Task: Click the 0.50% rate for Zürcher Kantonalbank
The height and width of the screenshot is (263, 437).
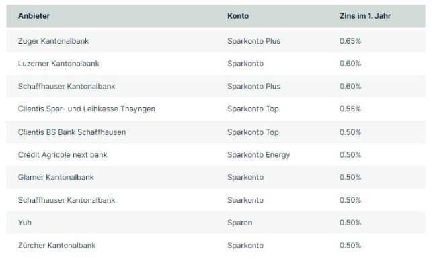Action: [350, 246]
